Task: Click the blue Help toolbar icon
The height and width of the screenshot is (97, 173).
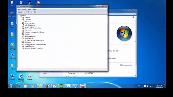Action: (28, 12)
